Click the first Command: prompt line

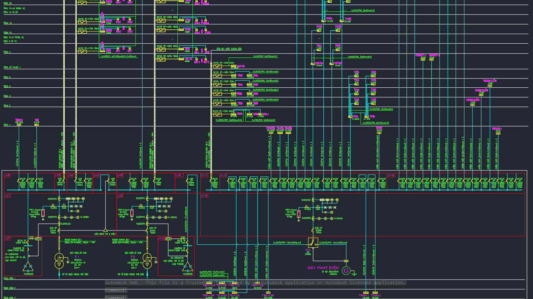click(116, 290)
